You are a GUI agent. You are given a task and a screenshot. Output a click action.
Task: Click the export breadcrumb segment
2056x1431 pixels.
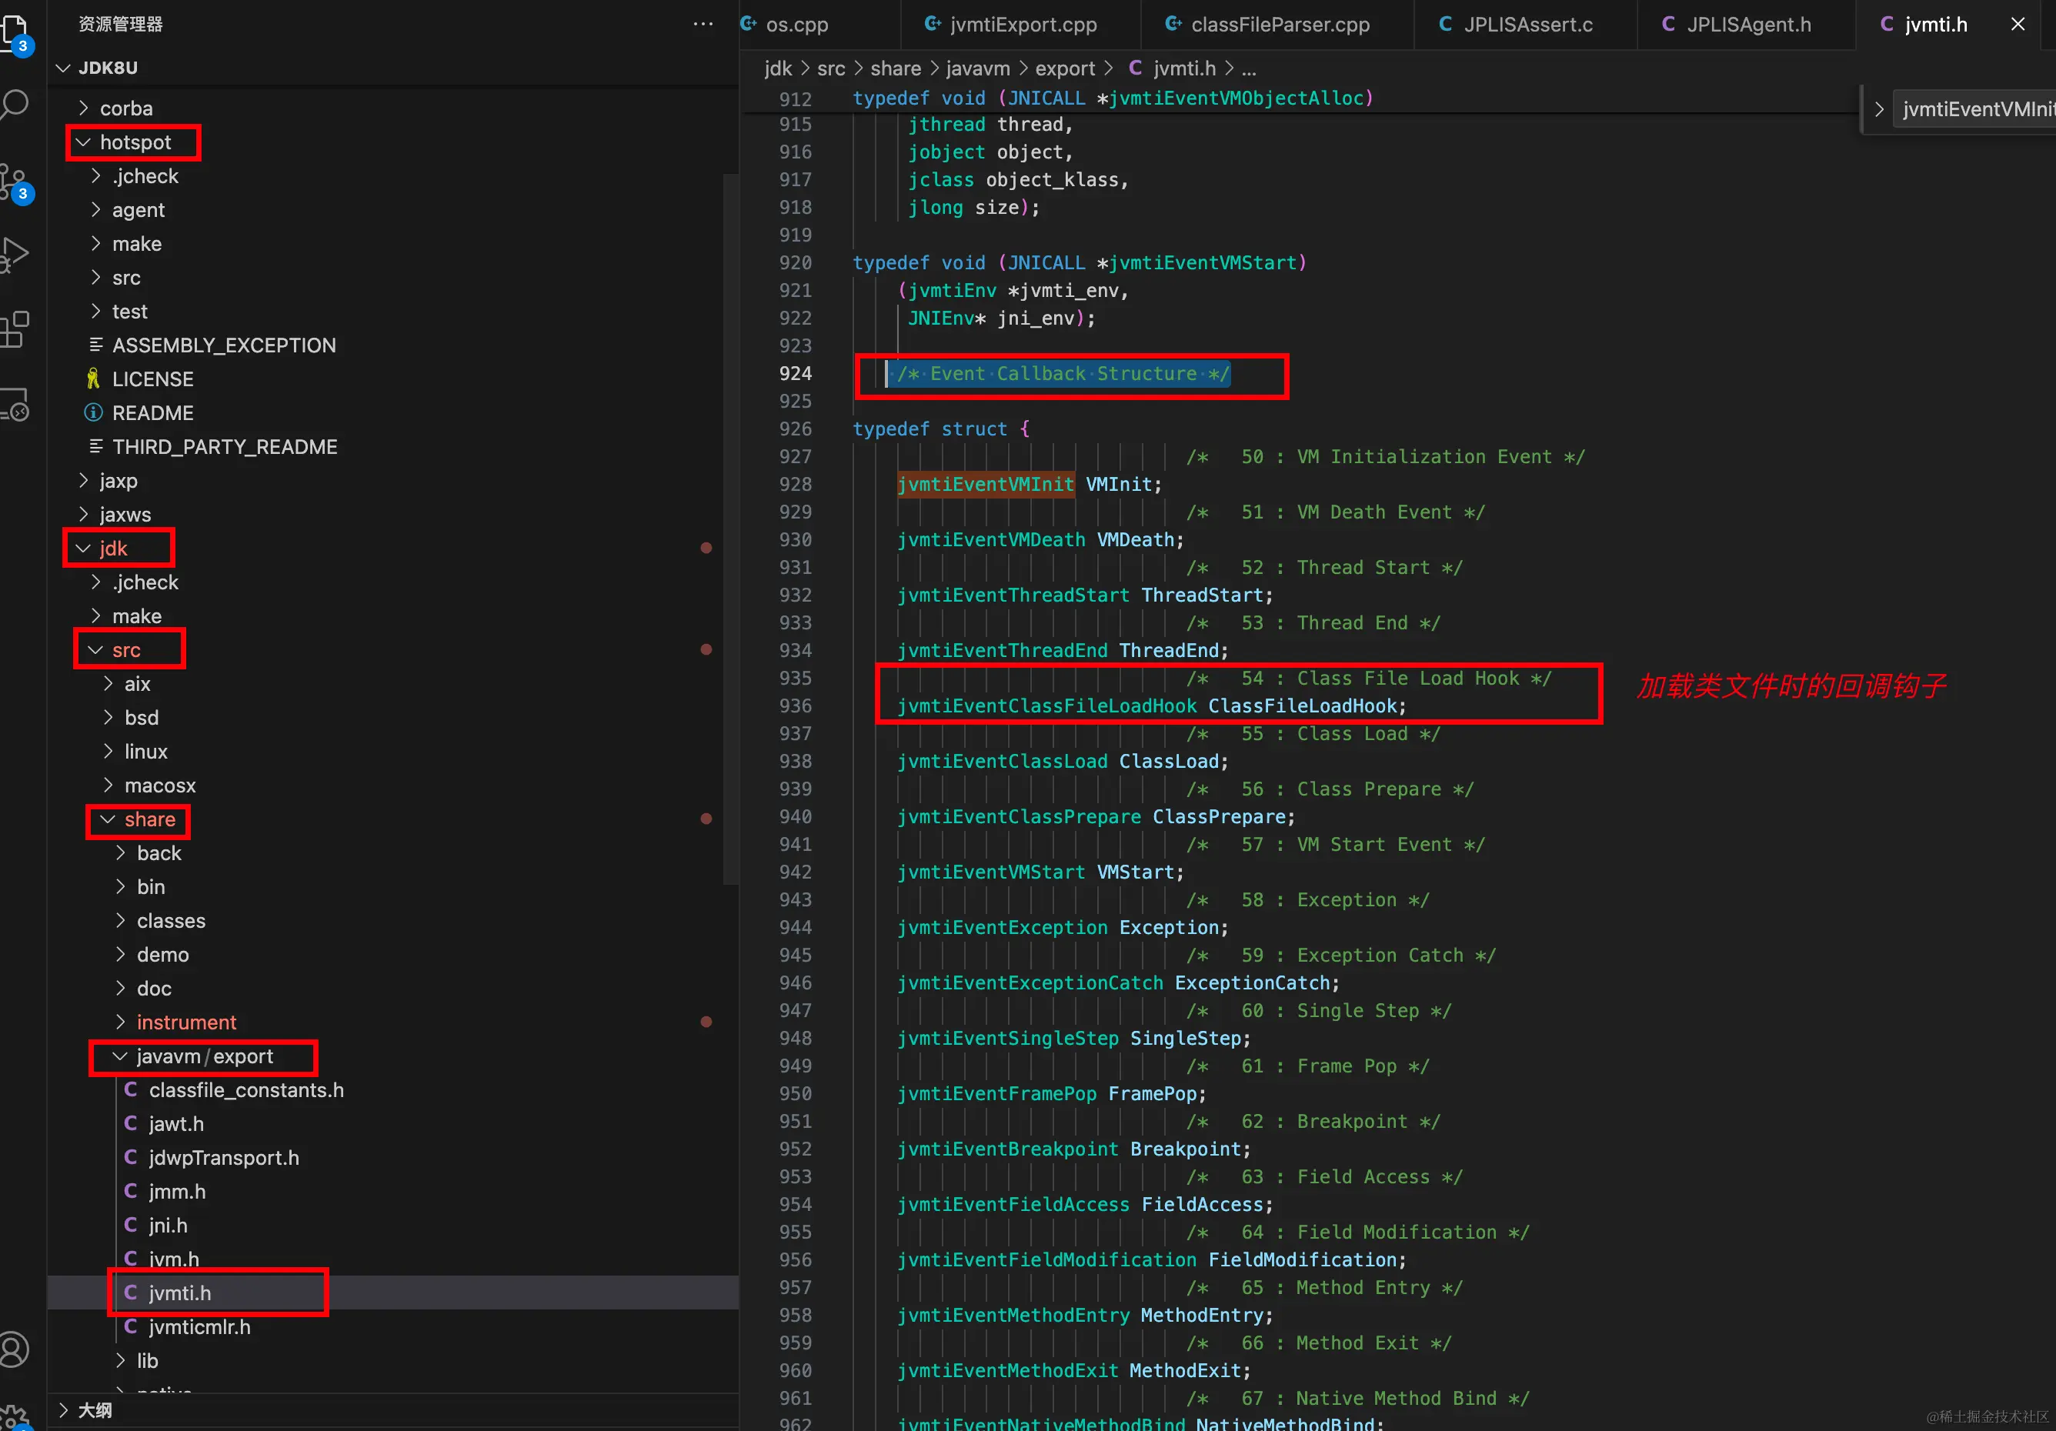click(x=1064, y=68)
